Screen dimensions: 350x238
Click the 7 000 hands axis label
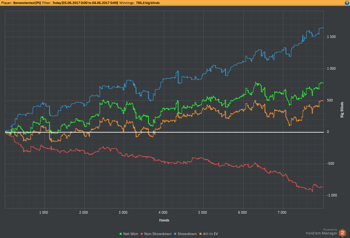[282, 212]
